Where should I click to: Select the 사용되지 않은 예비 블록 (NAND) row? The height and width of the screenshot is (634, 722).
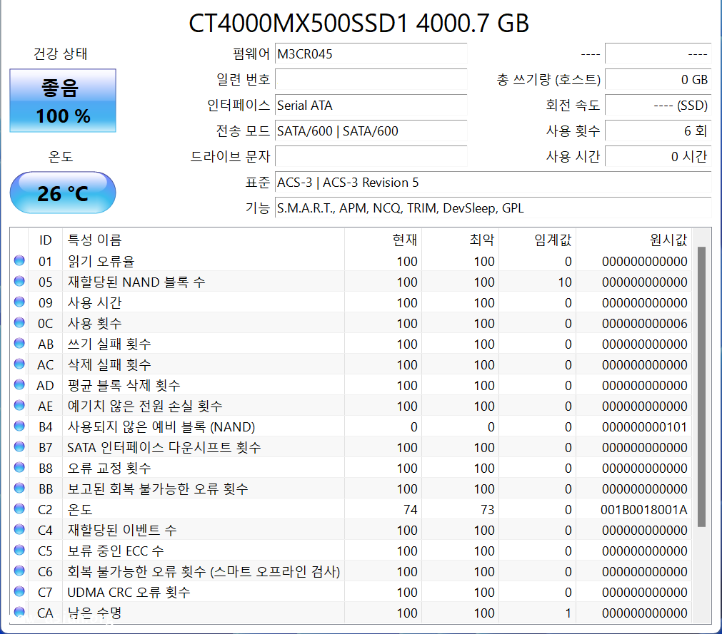click(x=351, y=426)
